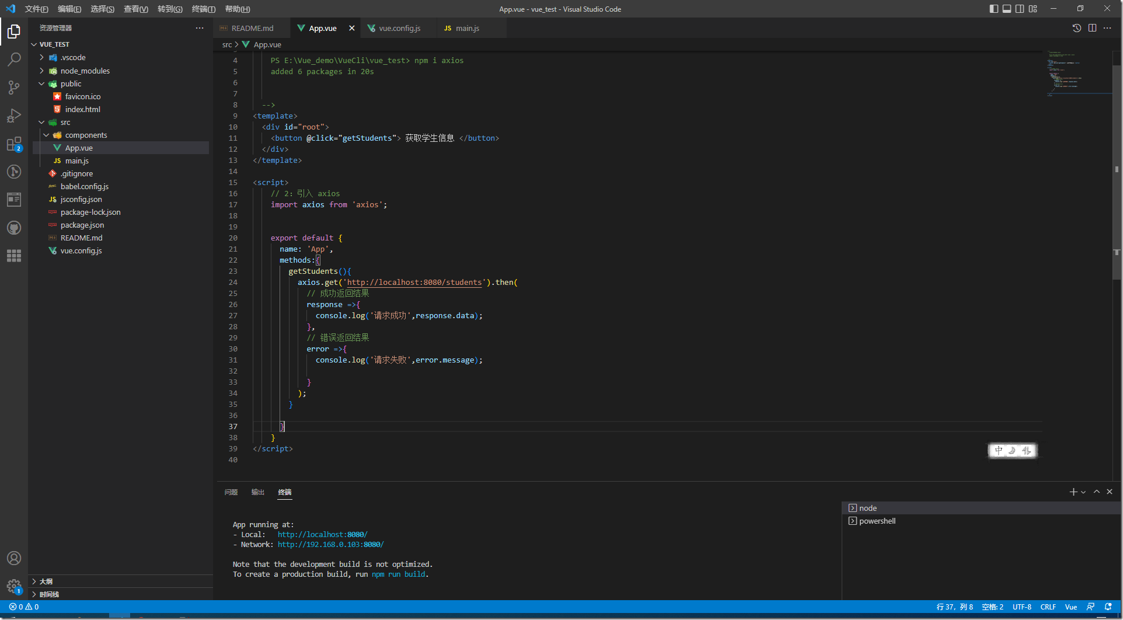Open the Customize Layout icon
This screenshot has width=1123, height=620.
point(1033,9)
